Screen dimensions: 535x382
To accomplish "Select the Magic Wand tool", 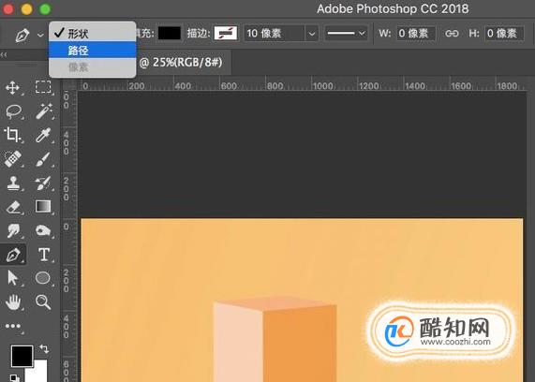I will coord(44,111).
